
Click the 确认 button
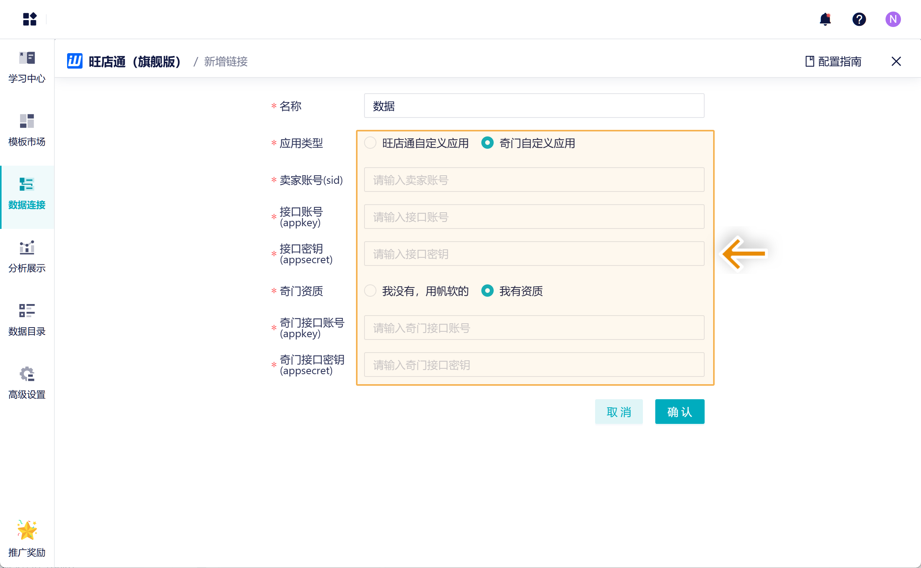[x=680, y=412]
